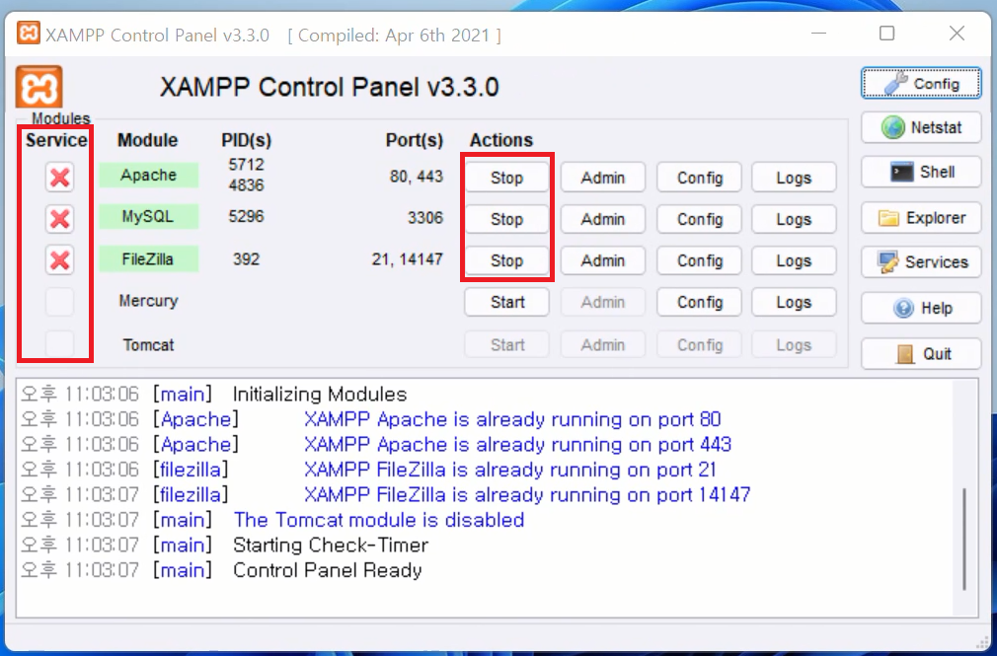Toggle Tomcat service checkbox
Viewport: 997px width, 656px height.
coord(60,344)
